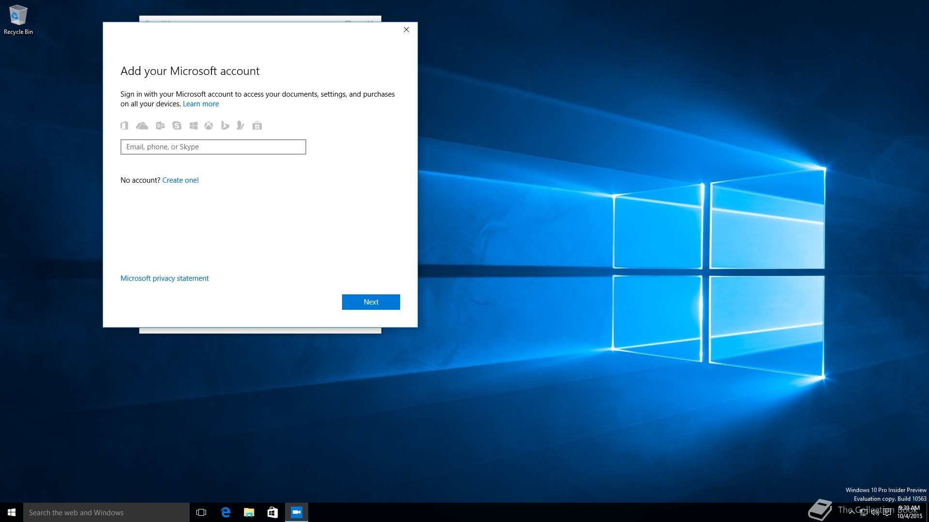Open the clock showing 10/4/2015
This screenshot has height=522, width=929.
click(910, 512)
